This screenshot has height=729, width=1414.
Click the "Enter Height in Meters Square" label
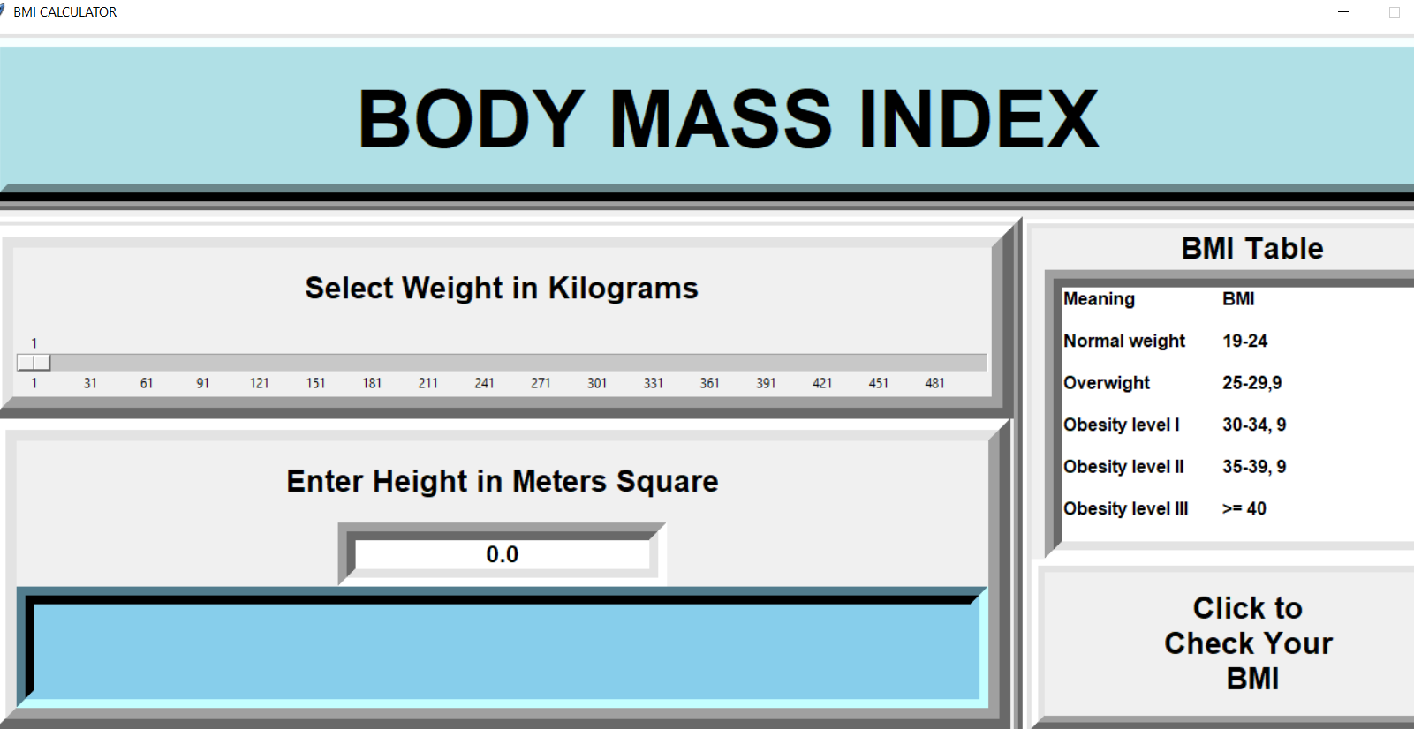coord(502,482)
